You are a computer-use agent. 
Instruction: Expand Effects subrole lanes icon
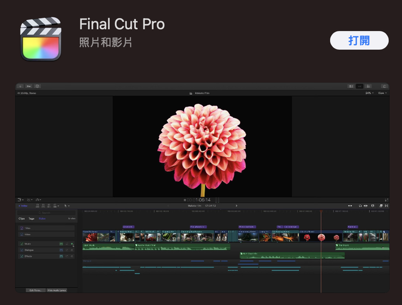(x=66, y=256)
